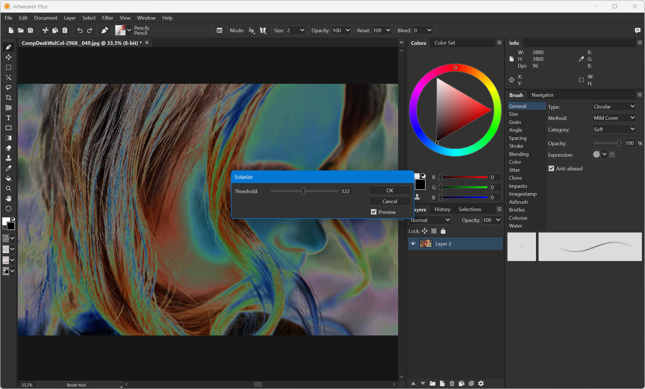Open the brush Size dropdown
Screen dimensions: 645x389
pyautogui.click(x=302, y=30)
